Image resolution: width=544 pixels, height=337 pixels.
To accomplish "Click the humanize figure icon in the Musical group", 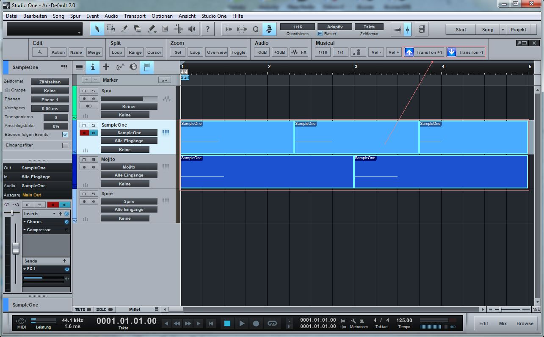I will 358,52.
